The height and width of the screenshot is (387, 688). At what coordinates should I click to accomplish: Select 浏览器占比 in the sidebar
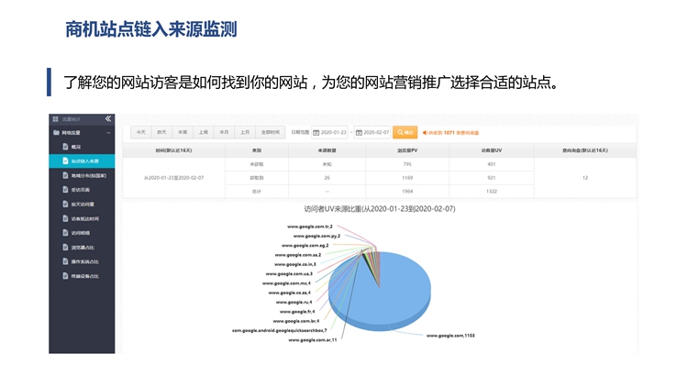[x=84, y=248]
